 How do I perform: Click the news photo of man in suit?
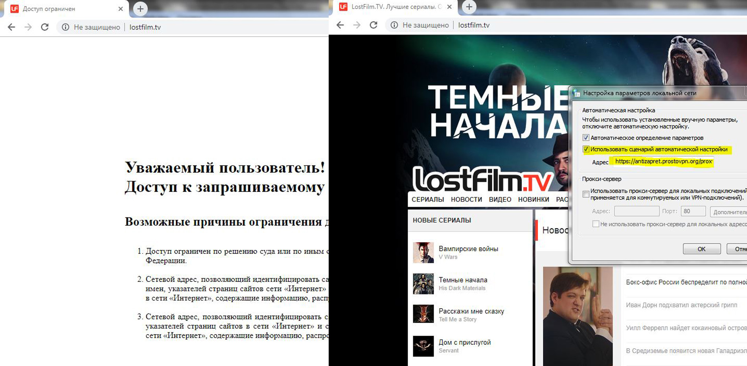pyautogui.click(x=578, y=316)
